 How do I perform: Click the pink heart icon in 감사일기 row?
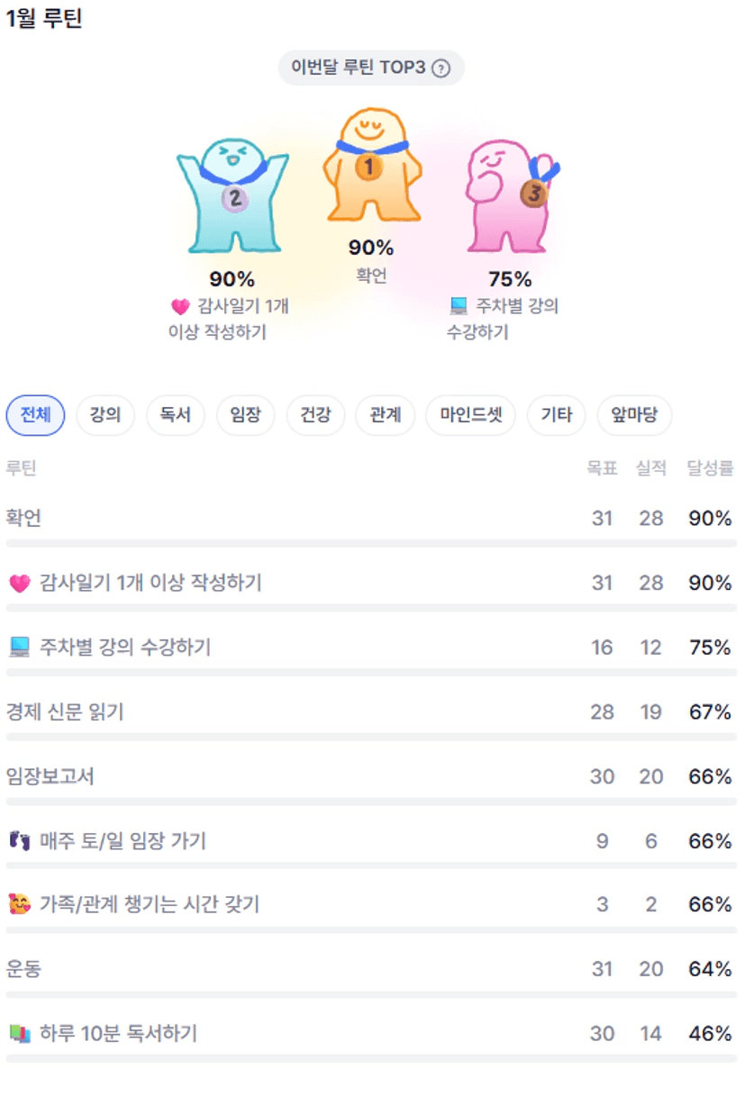pyautogui.click(x=19, y=584)
